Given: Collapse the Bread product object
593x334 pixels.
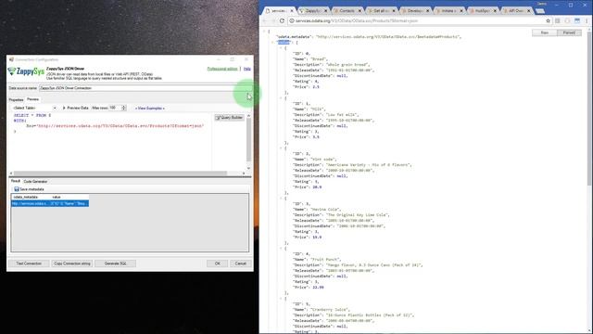Looking at the screenshot, I should 281,48.
